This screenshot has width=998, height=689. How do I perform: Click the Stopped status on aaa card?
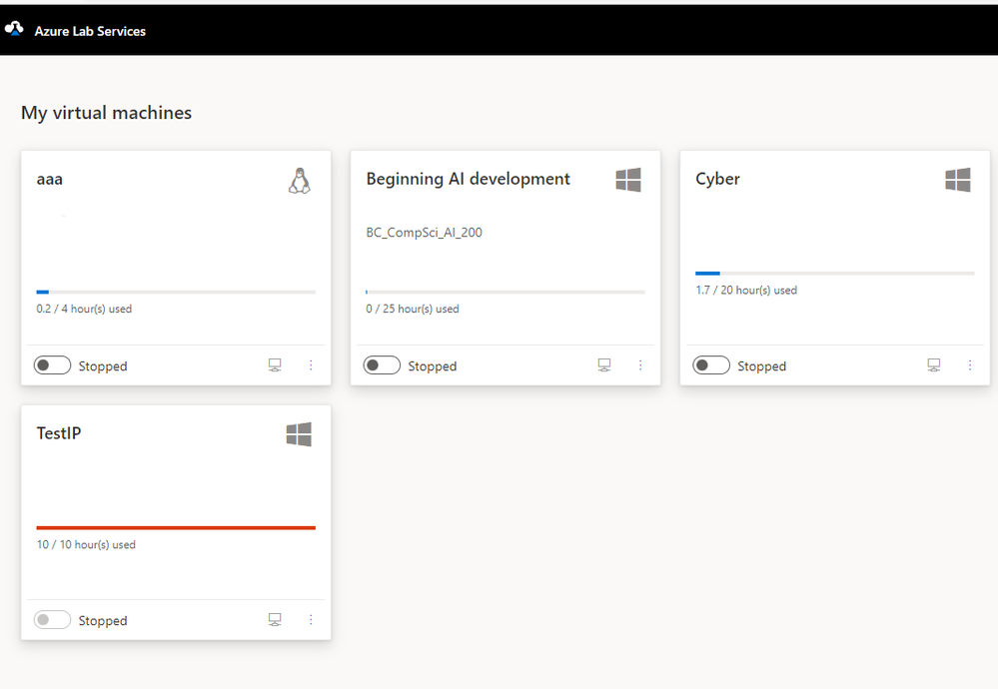[103, 366]
